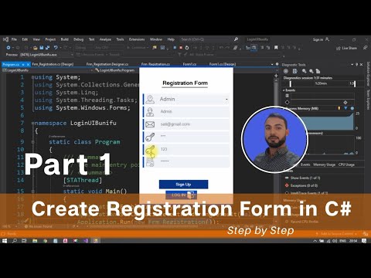The image size is (371, 278).
Task: Open the Debug menu
Action: pyautogui.click(x=79, y=39)
